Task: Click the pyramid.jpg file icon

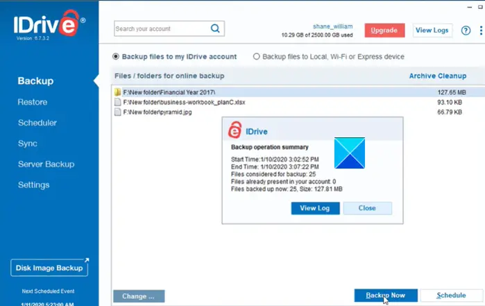Action: pos(117,112)
